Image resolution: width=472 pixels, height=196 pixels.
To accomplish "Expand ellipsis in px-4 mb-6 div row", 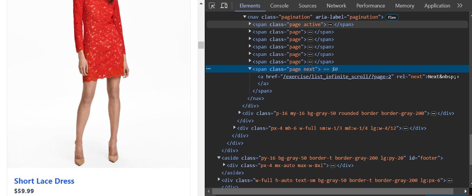I will pyautogui.click(x=406, y=129).
